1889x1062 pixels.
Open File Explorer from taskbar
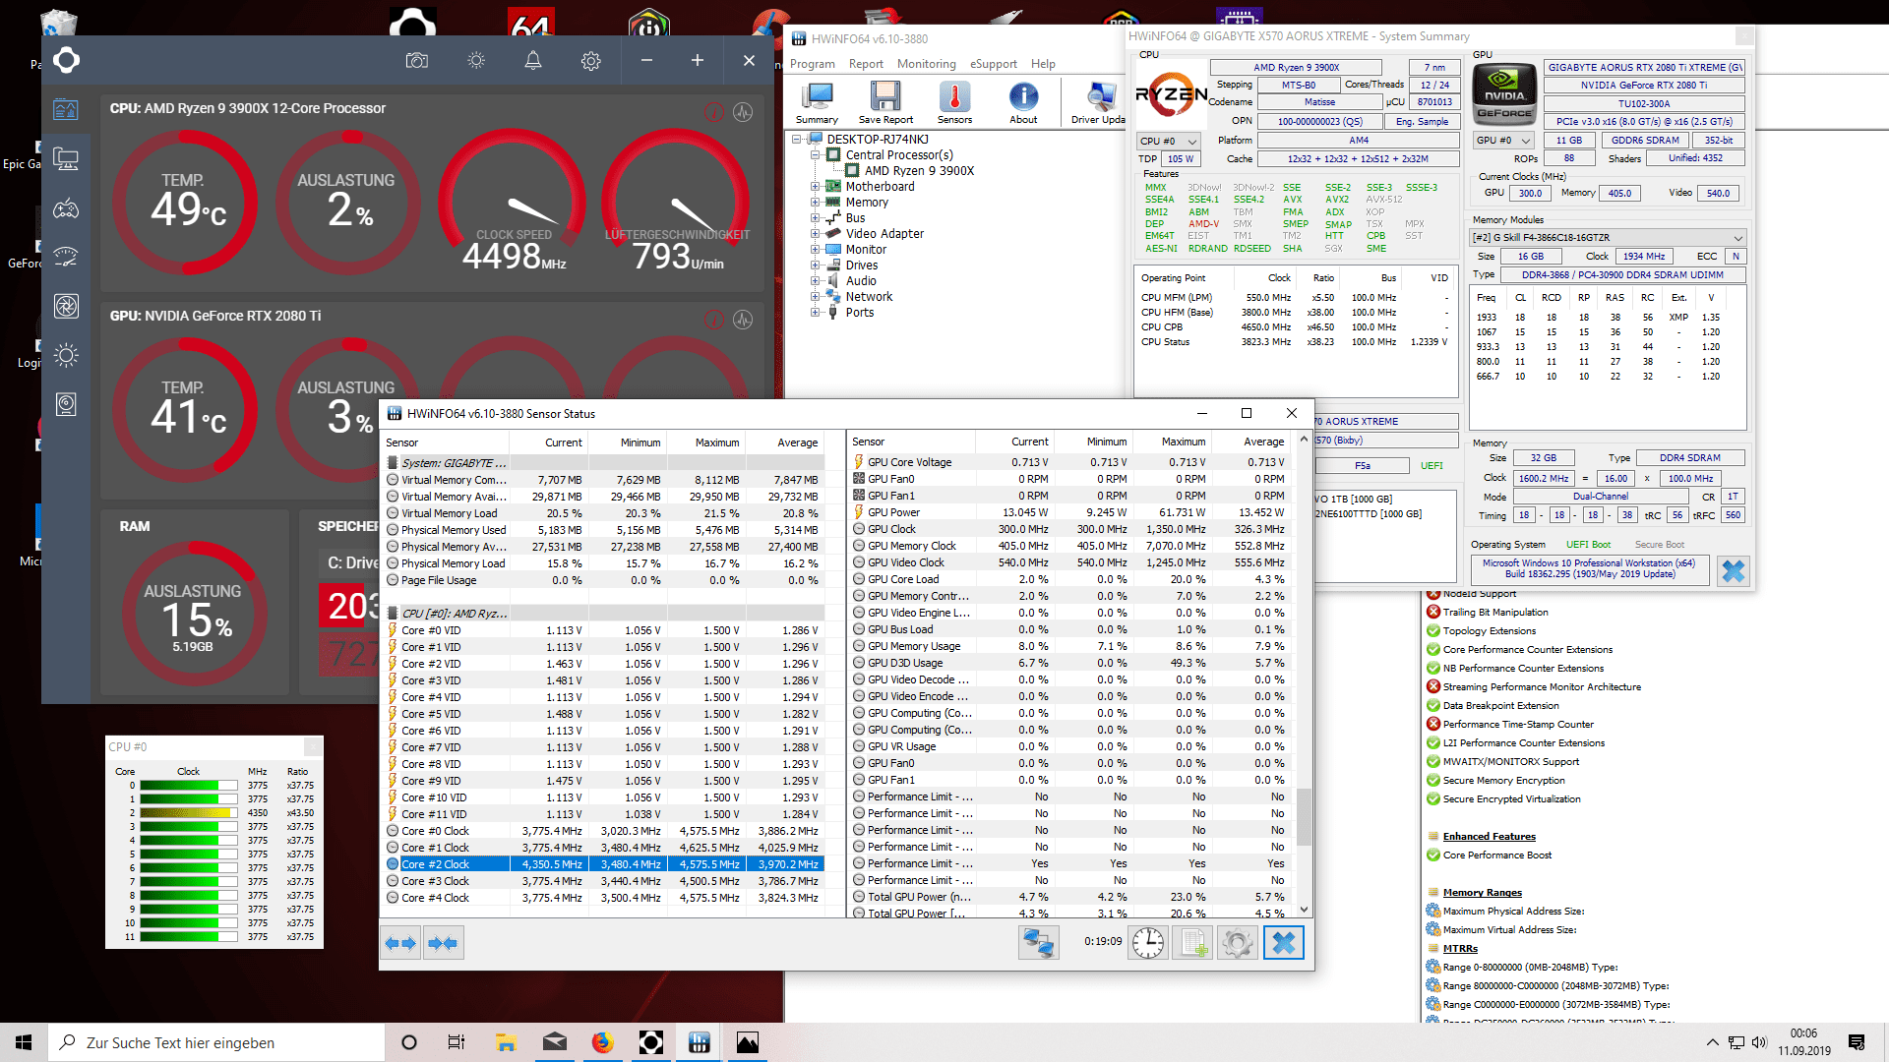tap(506, 1042)
